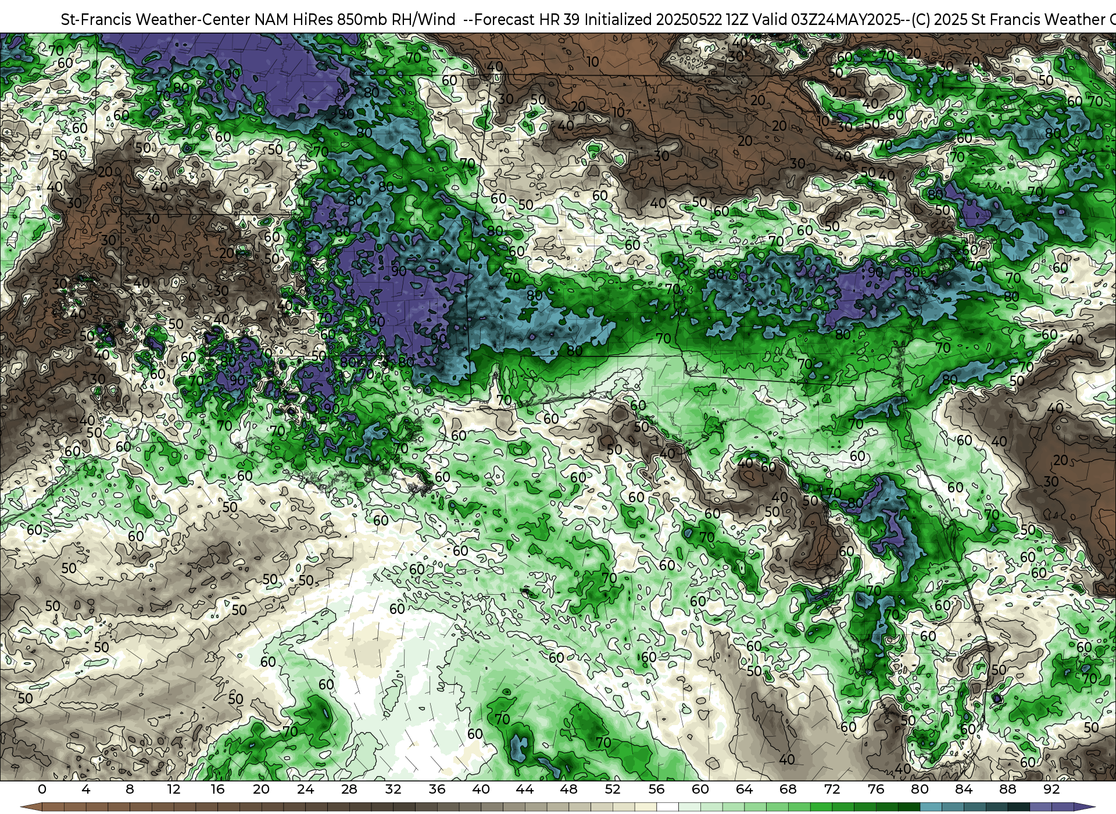Click the brown swatch beneath the 0 label
Image resolution: width=1116 pixels, height=814 pixels.
pos(53,807)
